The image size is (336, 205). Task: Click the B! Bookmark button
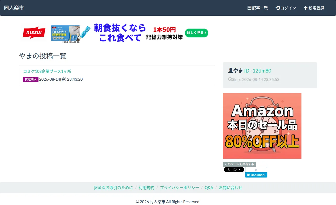coord(256,175)
